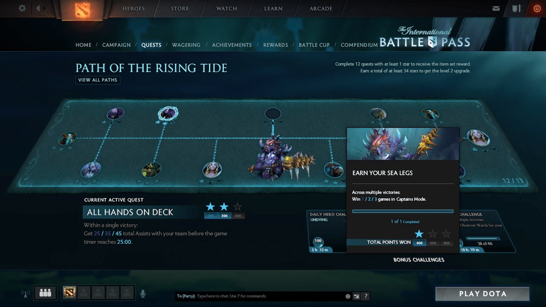Image resolution: width=546 pixels, height=307 pixels.
Task: Switch to the WAGERING tab
Action: click(186, 45)
